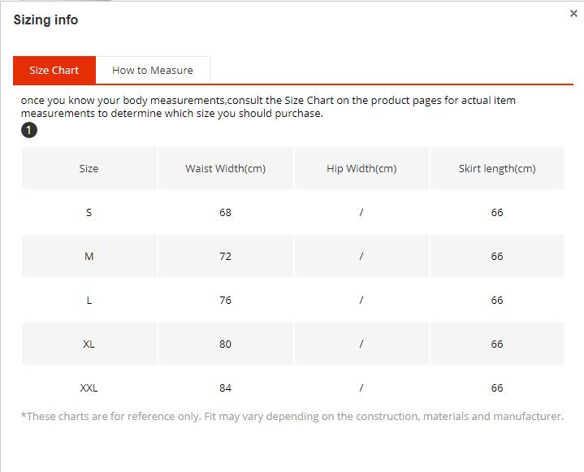Click the XXL size row label
Screen dimensions: 584x472
tap(89, 388)
